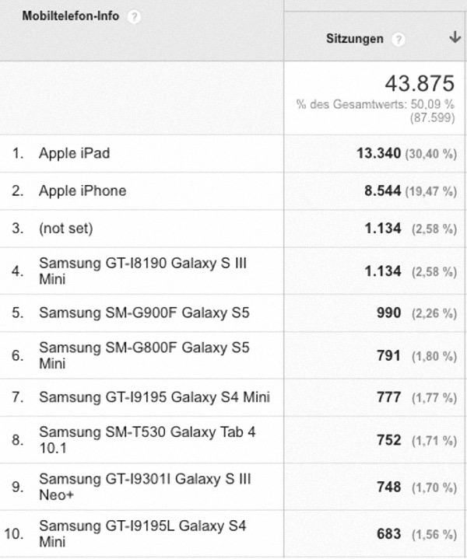Click the Sitzungen column header

(355, 39)
